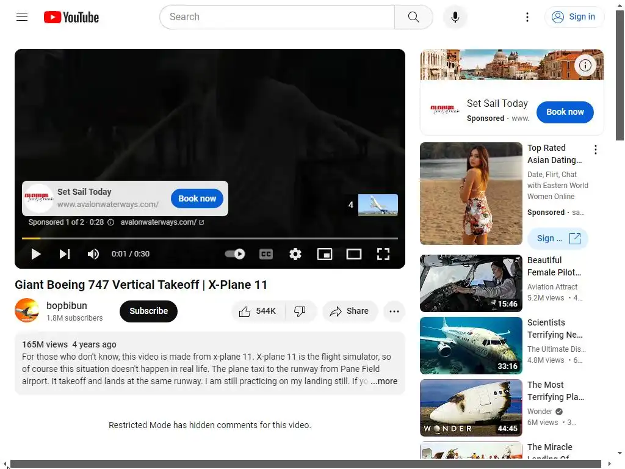Image resolution: width=625 pixels, height=469 pixels.
Task: Open the sidebar ad info icon
Action: [585, 65]
